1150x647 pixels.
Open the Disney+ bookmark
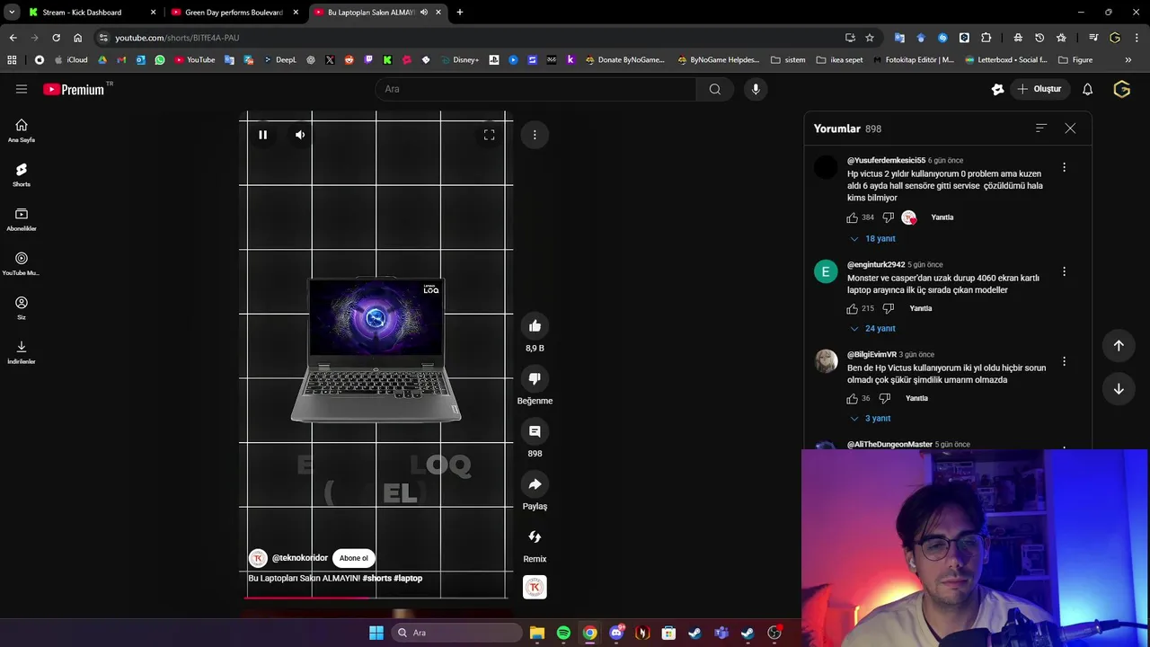coord(460,60)
